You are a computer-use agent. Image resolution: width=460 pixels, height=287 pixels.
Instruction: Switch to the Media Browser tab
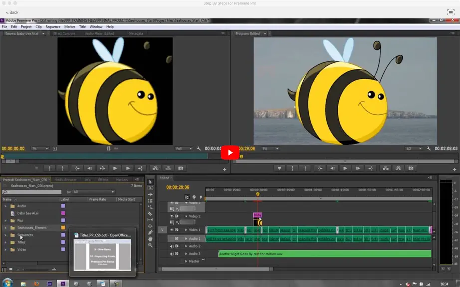(x=65, y=180)
